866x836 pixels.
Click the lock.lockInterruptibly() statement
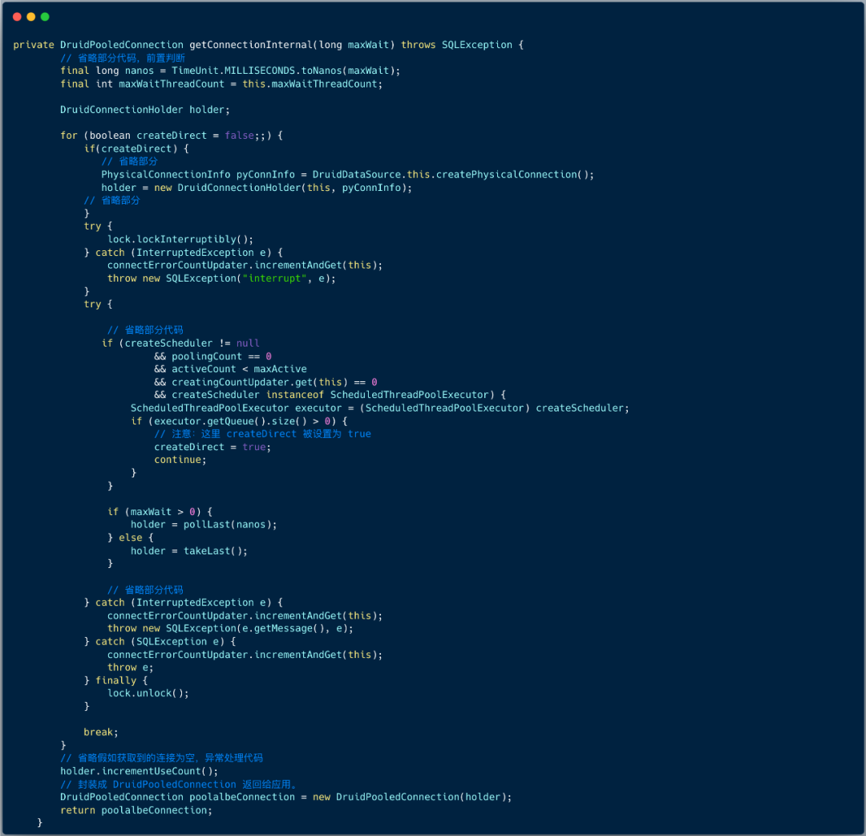pyautogui.click(x=180, y=239)
